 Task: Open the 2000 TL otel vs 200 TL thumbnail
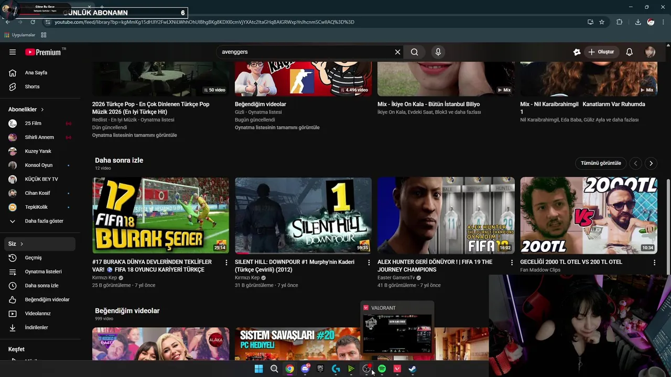[x=589, y=215]
